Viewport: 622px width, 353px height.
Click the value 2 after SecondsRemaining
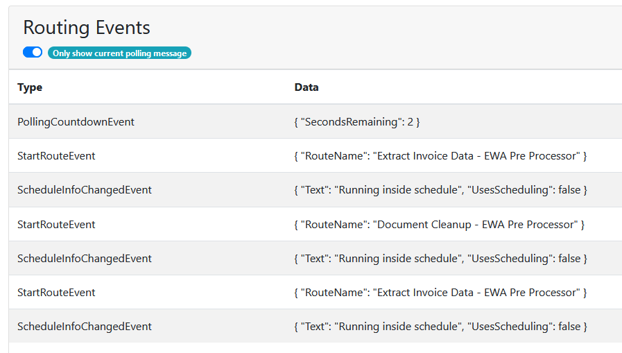411,122
